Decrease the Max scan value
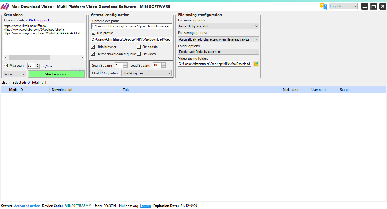387x209 pixels. pos(38,67)
